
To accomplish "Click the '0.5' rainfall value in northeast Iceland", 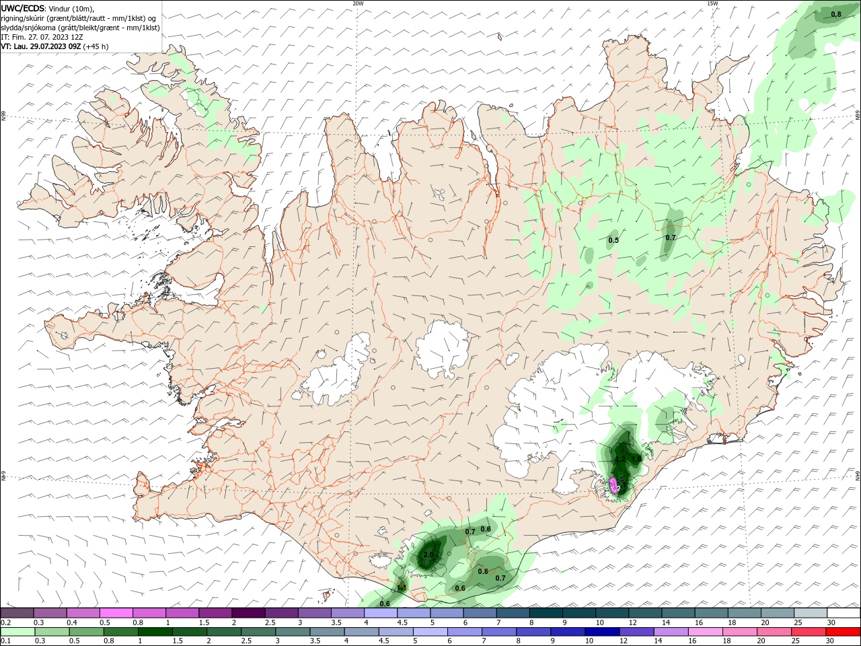I will (x=613, y=240).
